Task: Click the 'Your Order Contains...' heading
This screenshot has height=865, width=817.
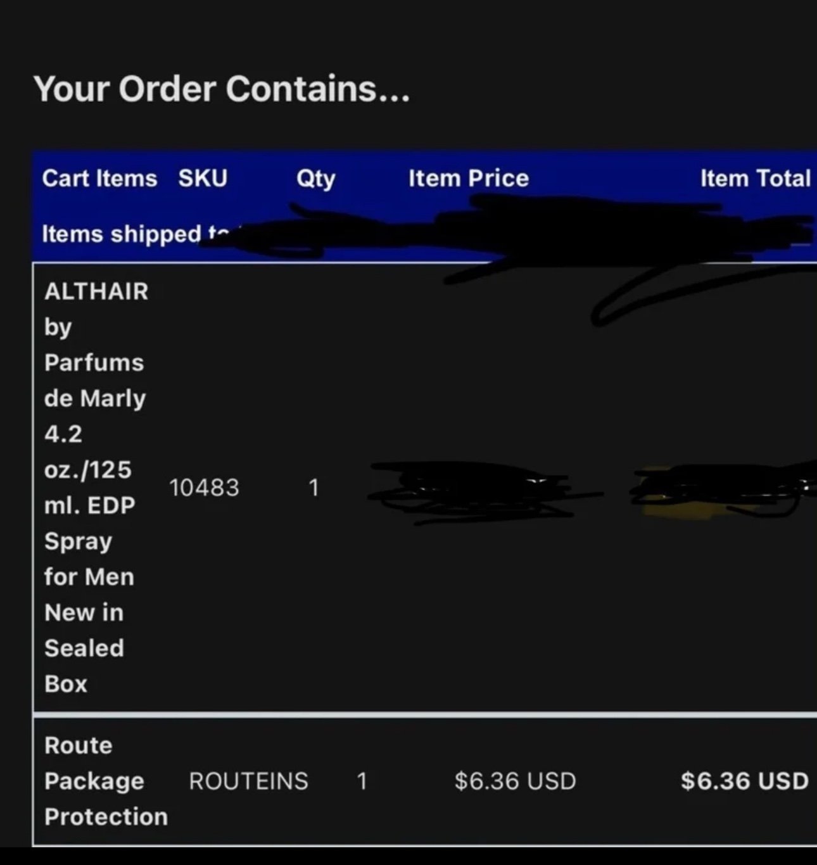Action: click(x=222, y=88)
